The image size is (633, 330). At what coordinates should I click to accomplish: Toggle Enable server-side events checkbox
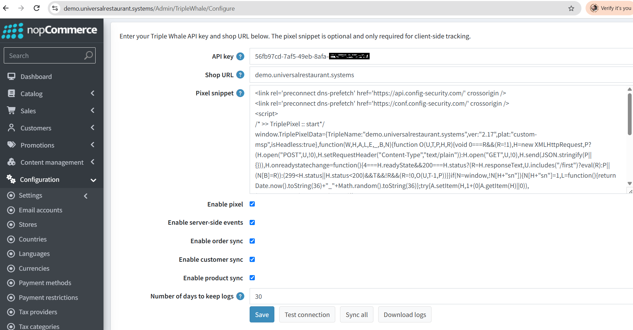pos(252,223)
